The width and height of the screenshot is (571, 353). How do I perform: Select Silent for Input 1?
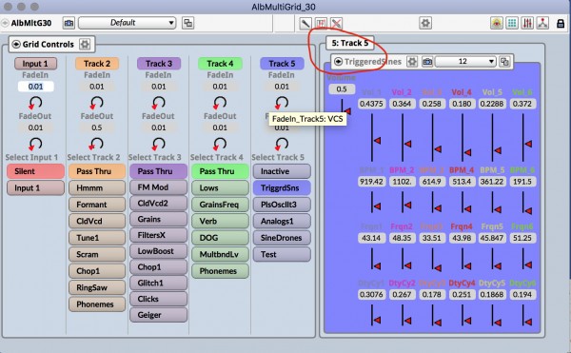coord(36,171)
